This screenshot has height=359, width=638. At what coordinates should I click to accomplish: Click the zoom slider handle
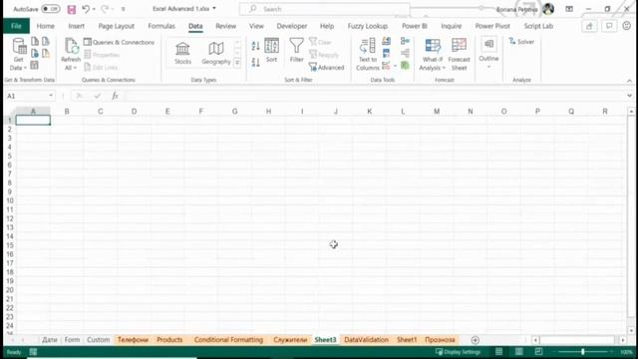[x=583, y=352]
